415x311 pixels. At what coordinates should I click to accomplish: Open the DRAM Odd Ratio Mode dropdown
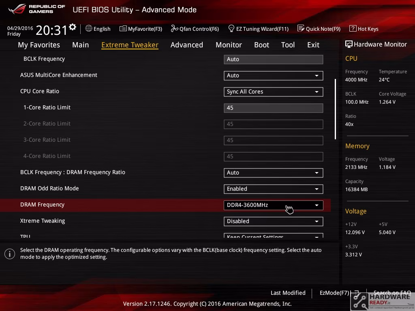pos(274,189)
